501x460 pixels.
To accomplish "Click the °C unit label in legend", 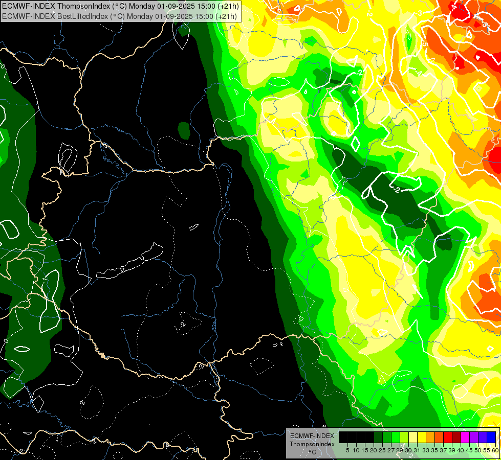I will 313,452.
